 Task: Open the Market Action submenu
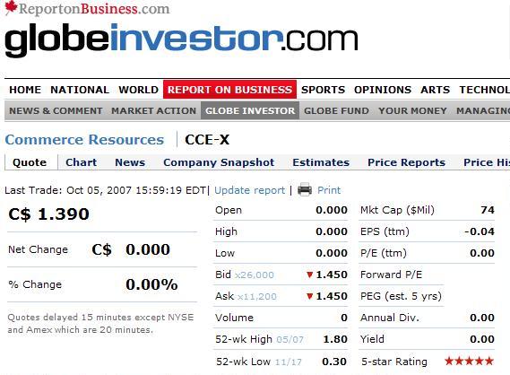[153, 110]
